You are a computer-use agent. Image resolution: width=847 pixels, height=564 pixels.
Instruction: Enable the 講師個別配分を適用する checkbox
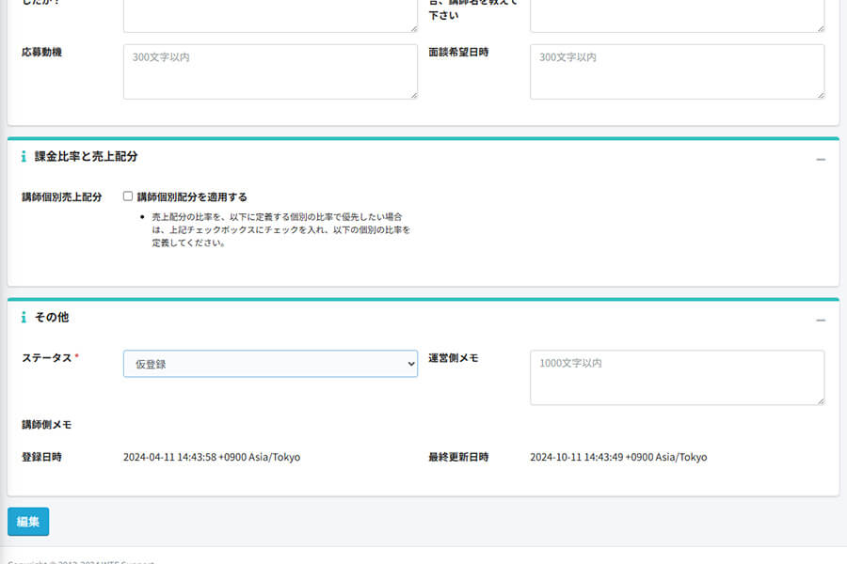pyautogui.click(x=128, y=197)
